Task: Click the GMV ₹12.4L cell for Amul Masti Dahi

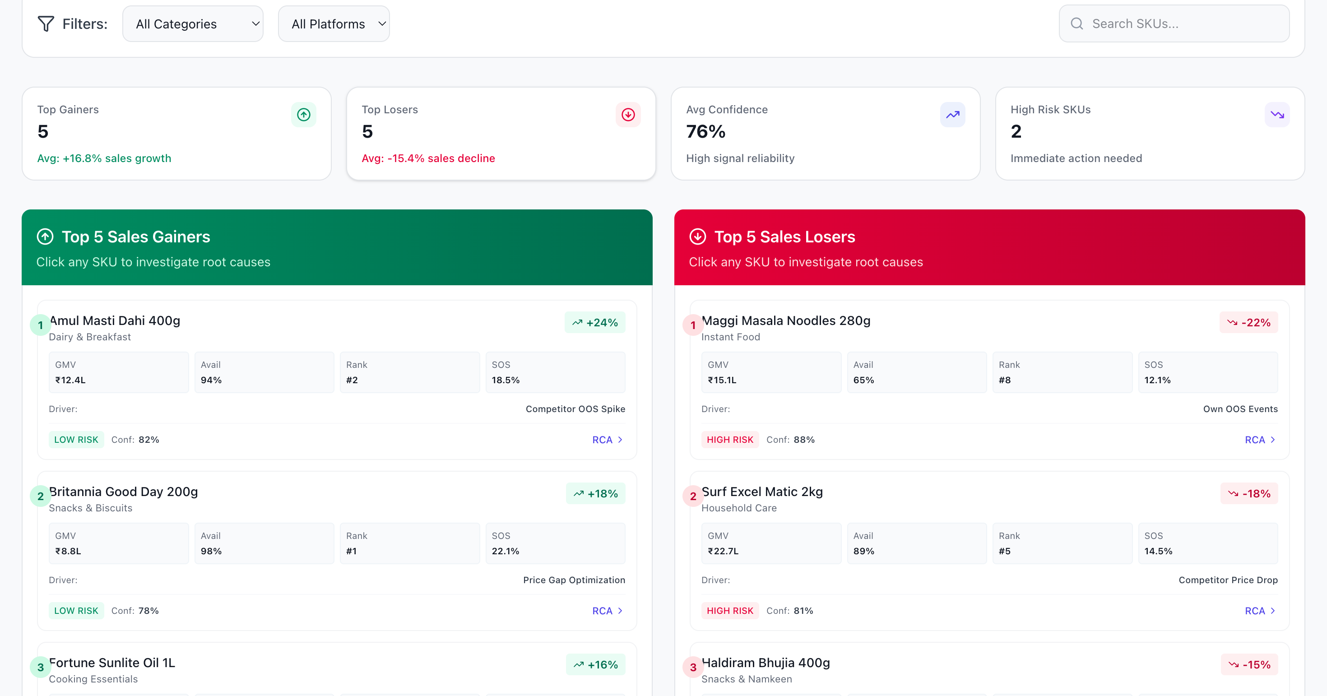Action: pyautogui.click(x=118, y=372)
